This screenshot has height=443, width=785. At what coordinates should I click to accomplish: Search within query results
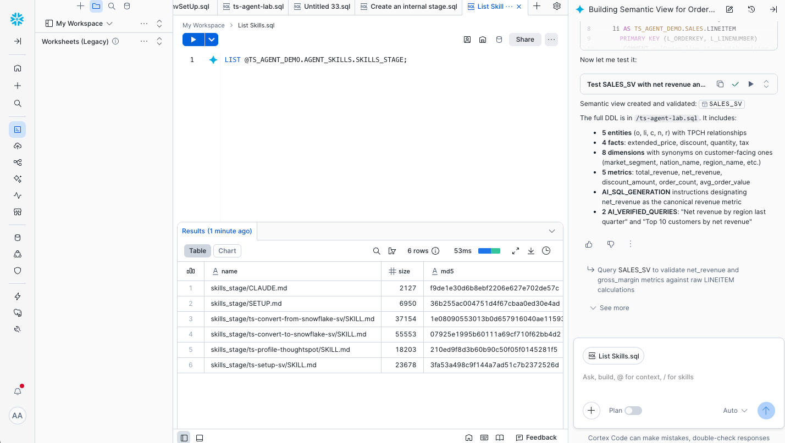click(377, 251)
